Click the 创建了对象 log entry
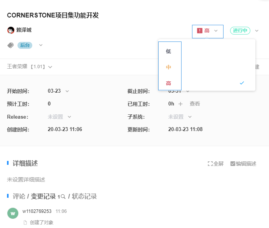 (42, 223)
